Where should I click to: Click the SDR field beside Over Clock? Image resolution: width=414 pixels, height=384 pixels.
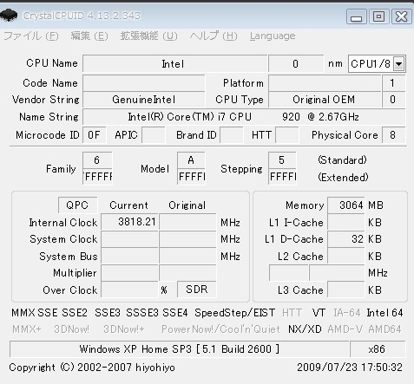(197, 290)
